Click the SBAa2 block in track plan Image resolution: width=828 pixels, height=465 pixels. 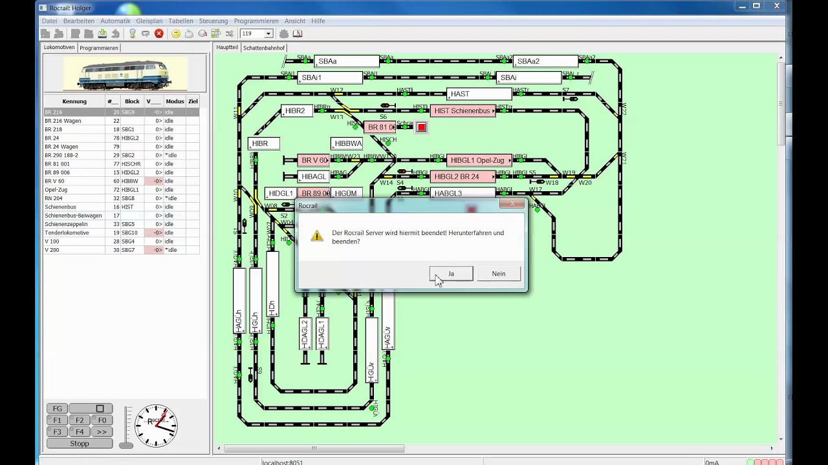point(545,61)
